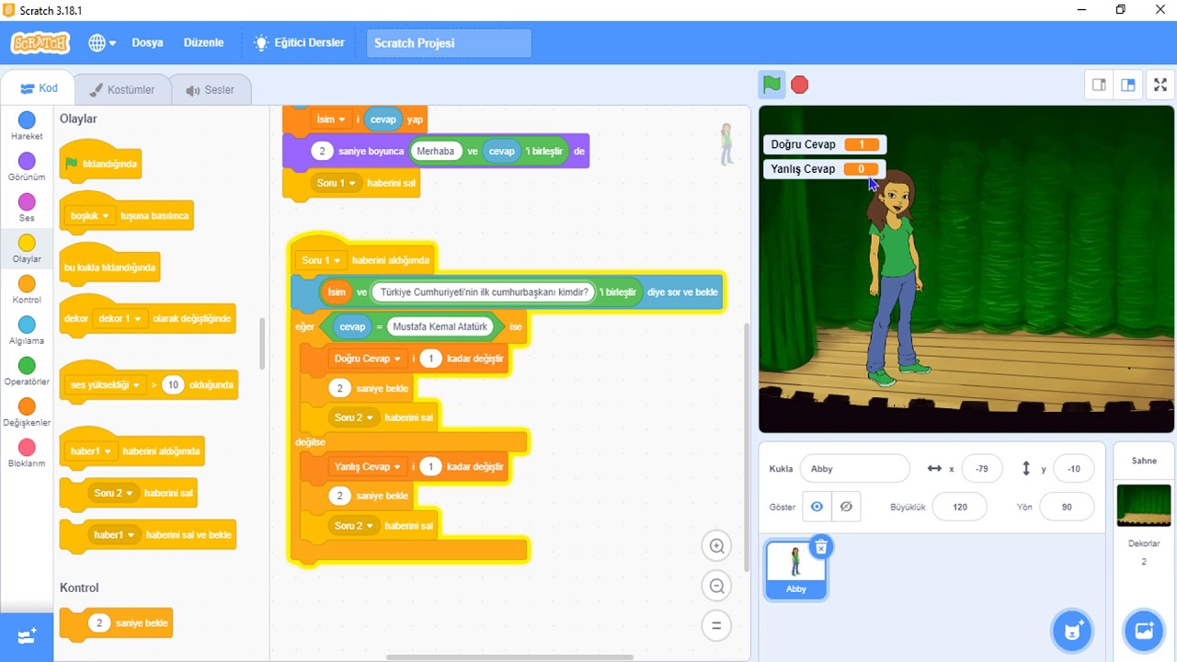The height and width of the screenshot is (662, 1177).
Task: Click the Kukla name field showing Abby
Action: [x=854, y=468]
